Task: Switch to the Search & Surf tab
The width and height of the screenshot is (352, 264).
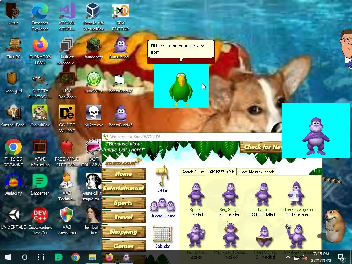Action: tap(192, 172)
